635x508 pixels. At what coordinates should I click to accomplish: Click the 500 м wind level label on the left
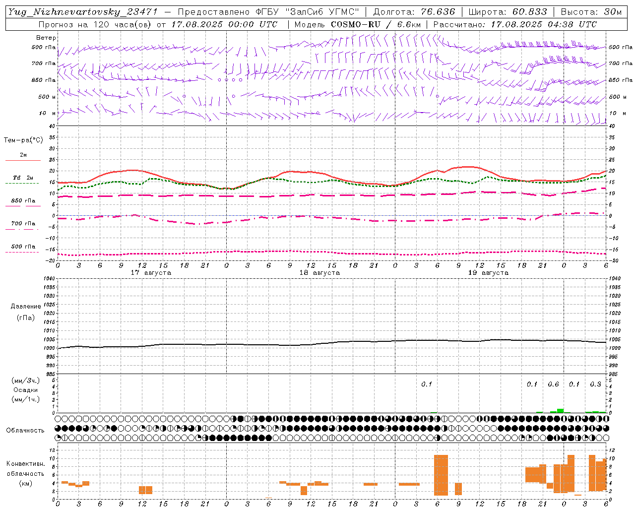click(47, 97)
